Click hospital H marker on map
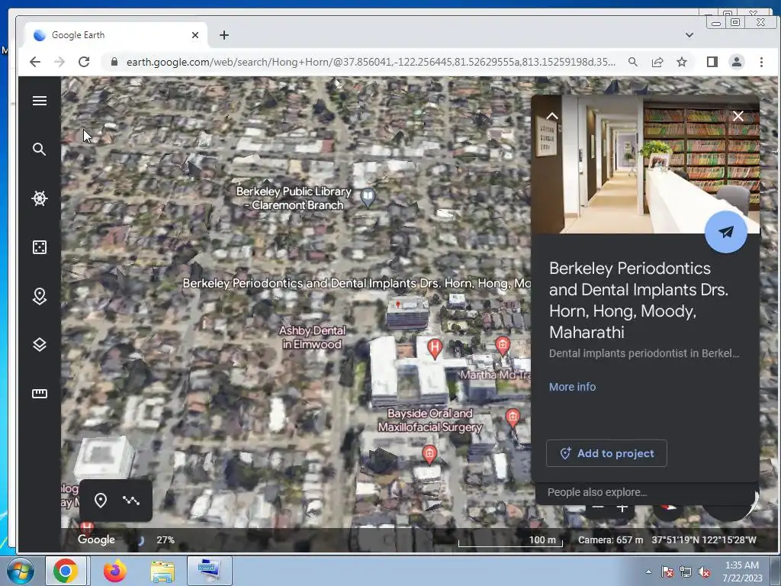Viewport: 781px width, 586px height. [435, 347]
